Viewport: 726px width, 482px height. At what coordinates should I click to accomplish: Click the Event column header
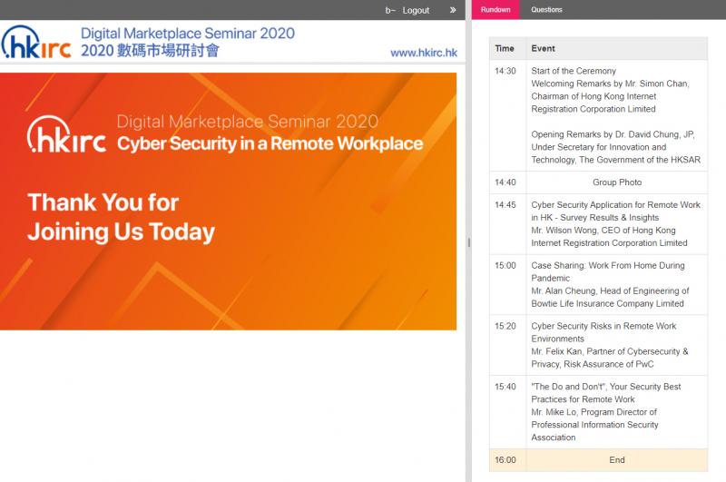617,49
